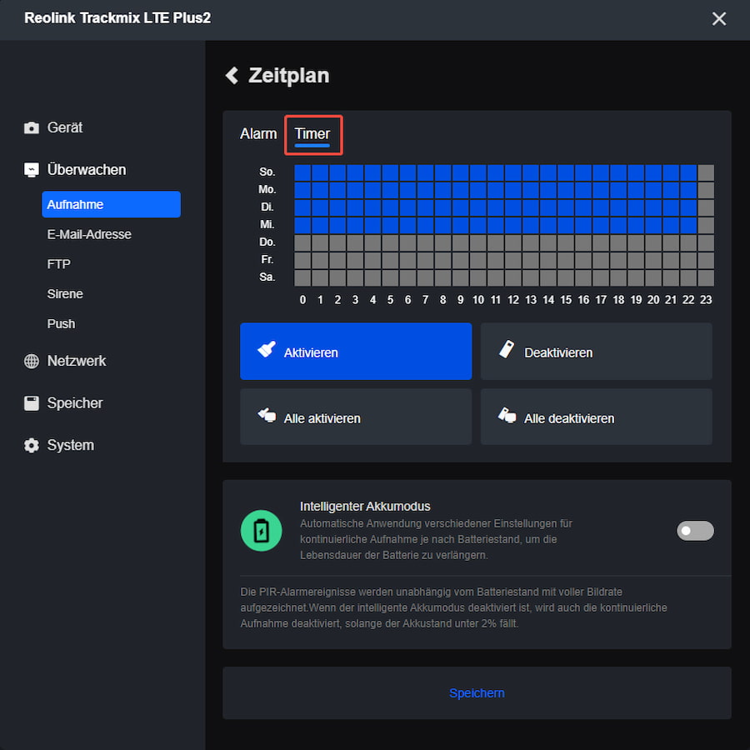The height and width of the screenshot is (750, 750).
Task: Click the monitor icon beside Überwachen
Action: pos(32,170)
